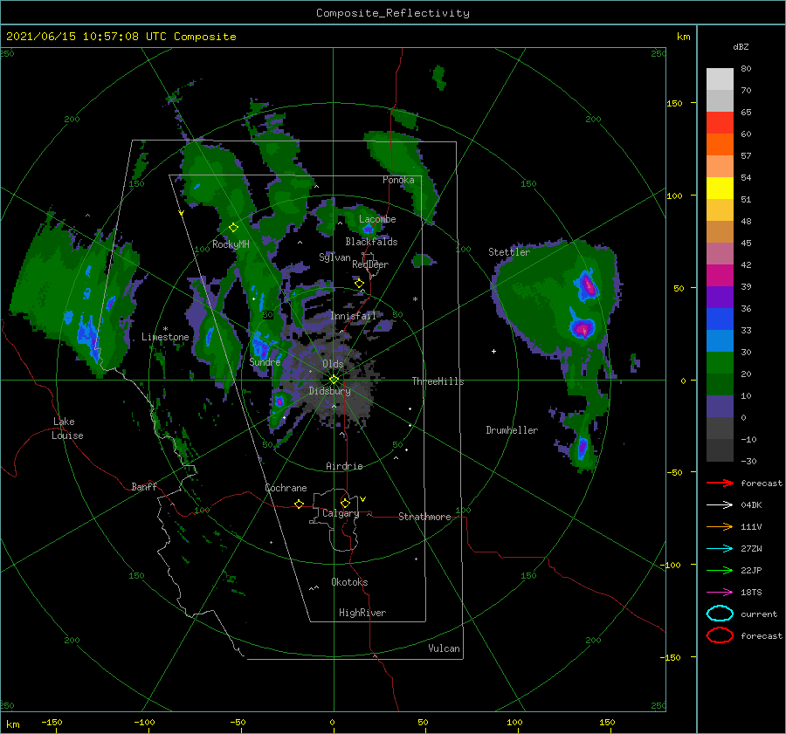Click the Calgary city label
Image resolution: width=786 pixels, height=734 pixels.
[x=341, y=513]
